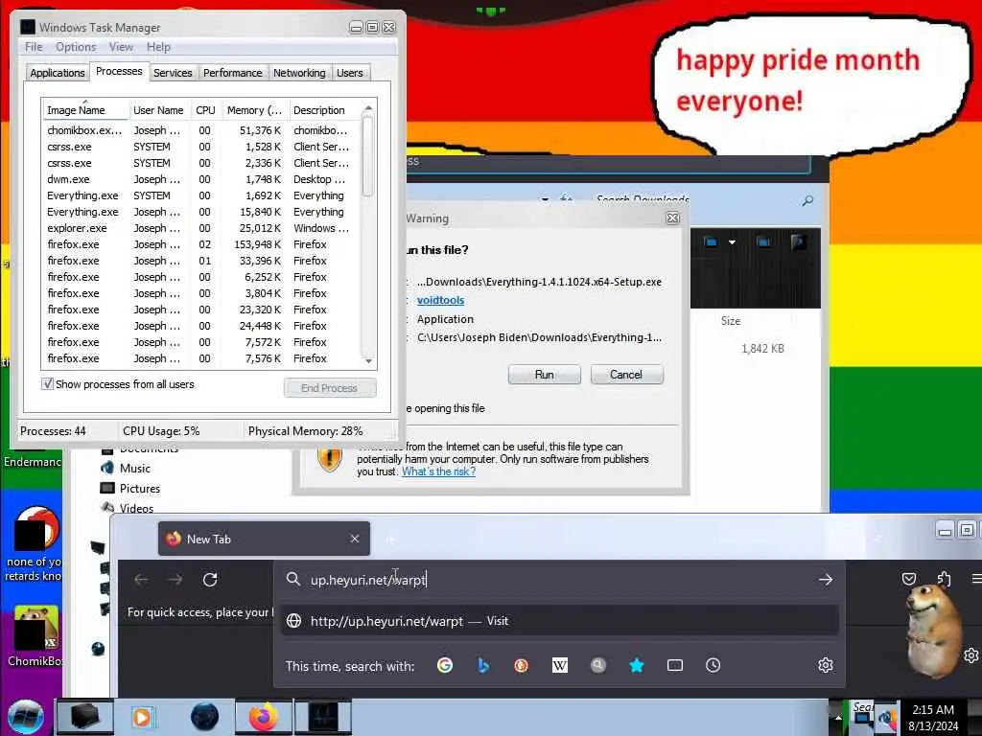
Task: Search history with the clock icon
Action: click(713, 665)
